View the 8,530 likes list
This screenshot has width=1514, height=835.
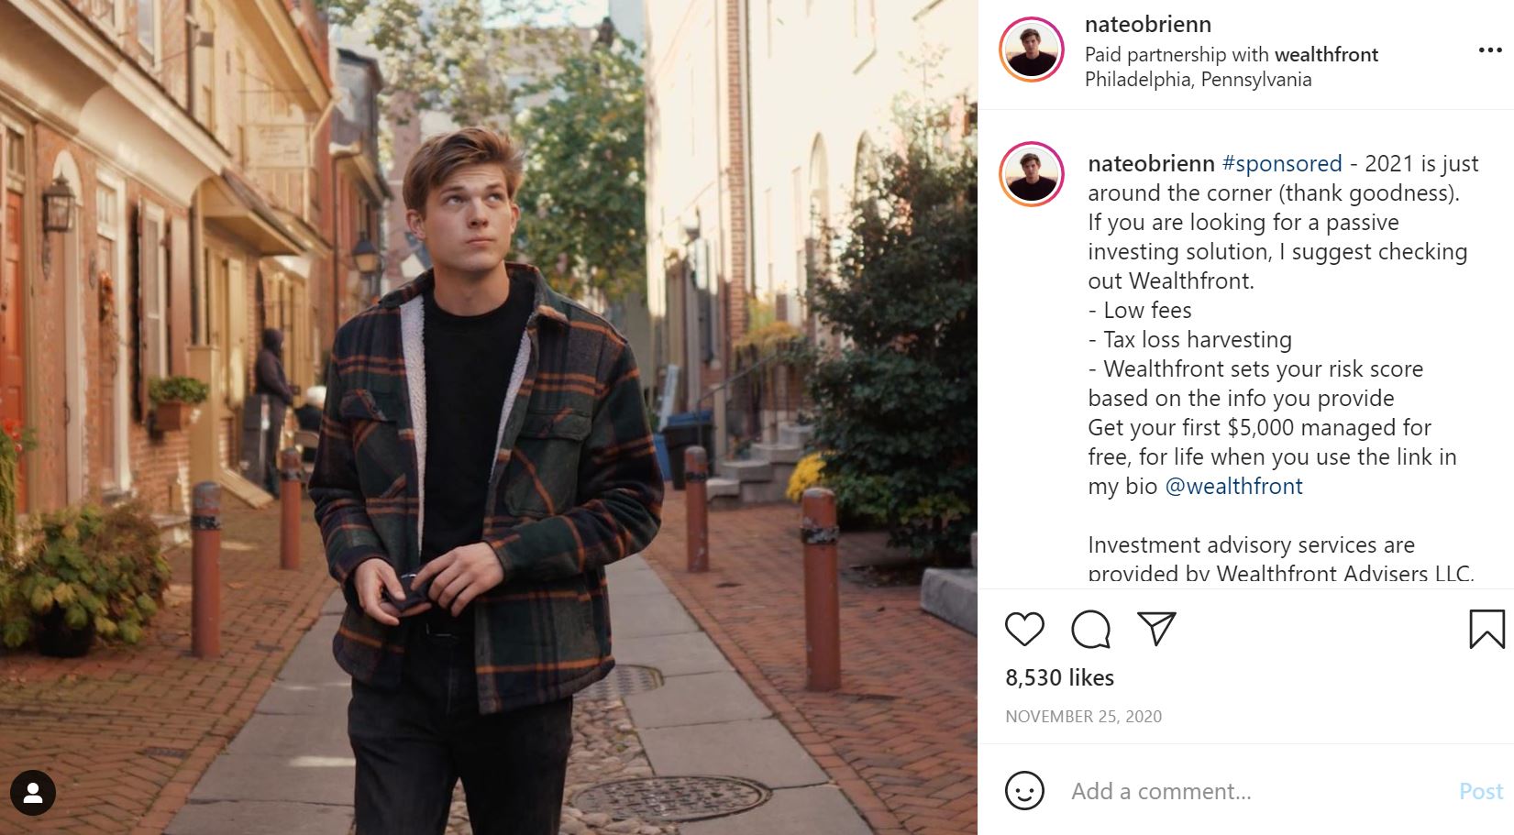[1059, 678]
